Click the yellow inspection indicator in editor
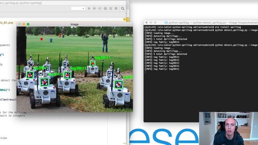The height and width of the screenshot is (145, 258). [125, 19]
